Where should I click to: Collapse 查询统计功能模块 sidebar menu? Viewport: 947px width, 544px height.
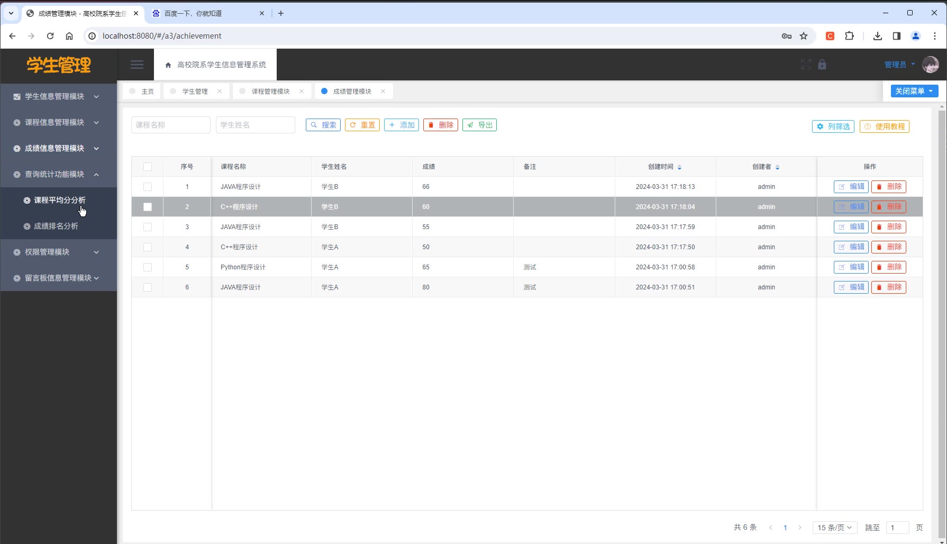click(x=59, y=174)
